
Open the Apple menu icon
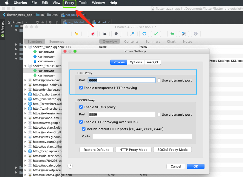pos(7,3)
